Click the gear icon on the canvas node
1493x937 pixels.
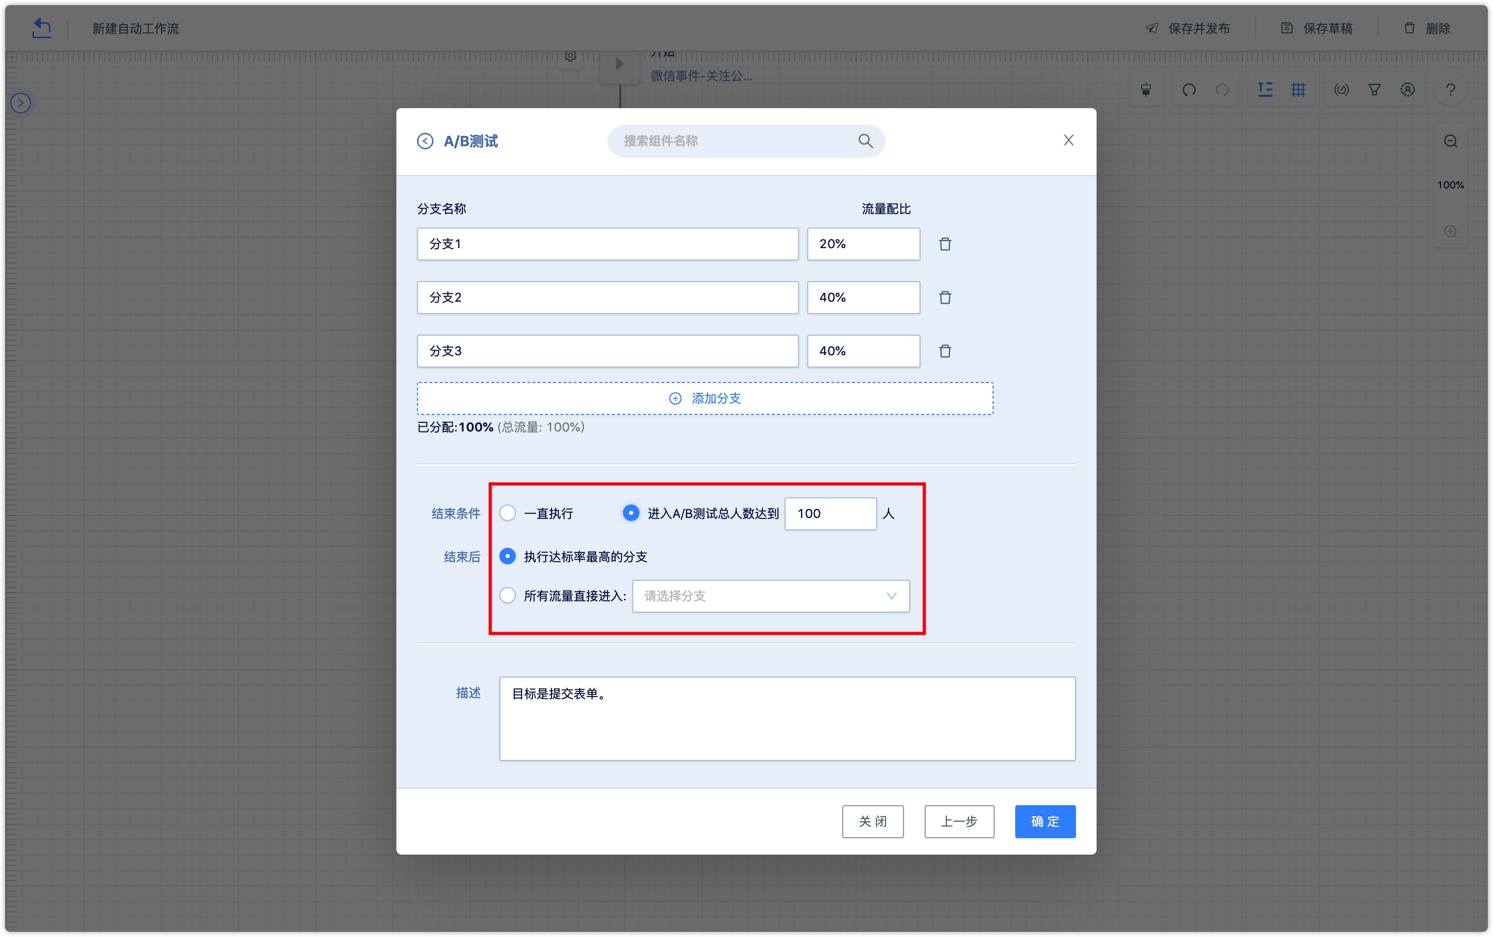pyautogui.click(x=570, y=57)
